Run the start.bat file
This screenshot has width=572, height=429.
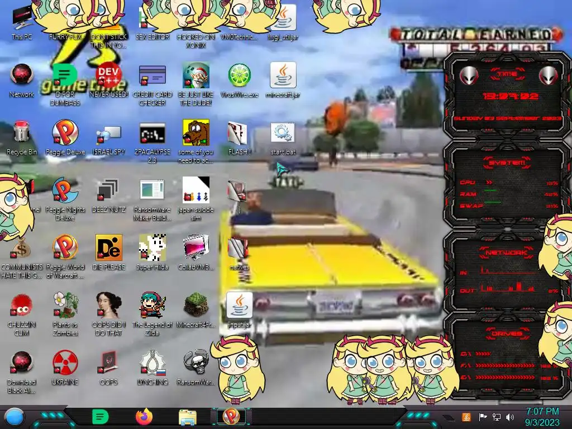[283, 139]
